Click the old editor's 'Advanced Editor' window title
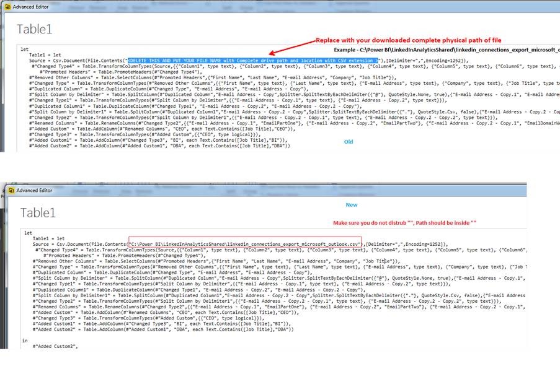Screen dimensions: 560x387 click(32, 7)
